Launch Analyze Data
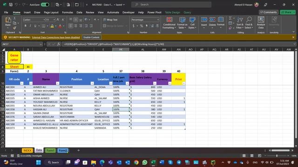The width and height of the screenshot is (298, 167). click(261, 23)
